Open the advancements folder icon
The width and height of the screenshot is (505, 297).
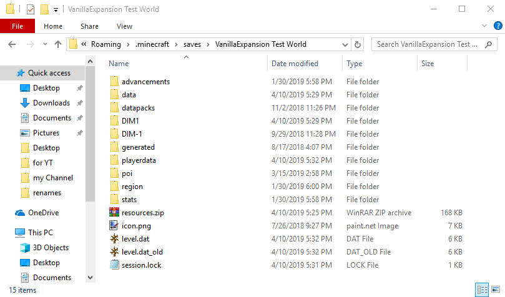[x=114, y=81]
